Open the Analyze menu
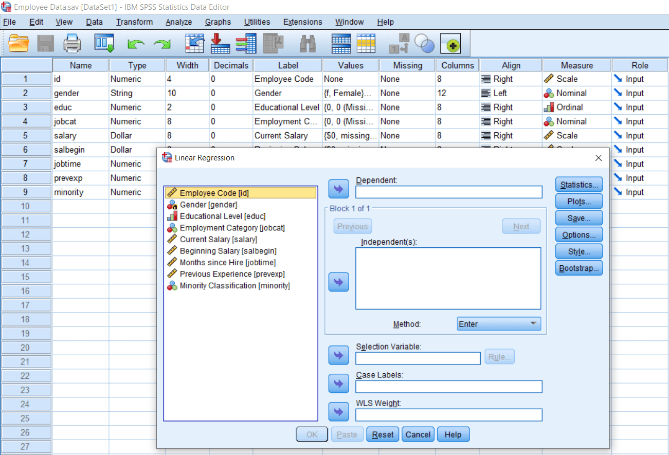Screen dimensions: 669x455 coord(178,22)
